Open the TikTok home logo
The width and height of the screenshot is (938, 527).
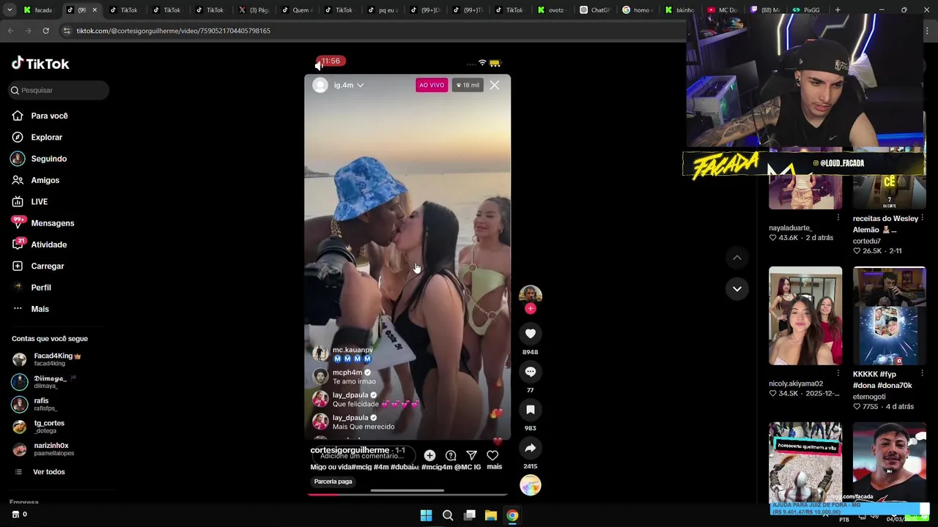(x=40, y=64)
